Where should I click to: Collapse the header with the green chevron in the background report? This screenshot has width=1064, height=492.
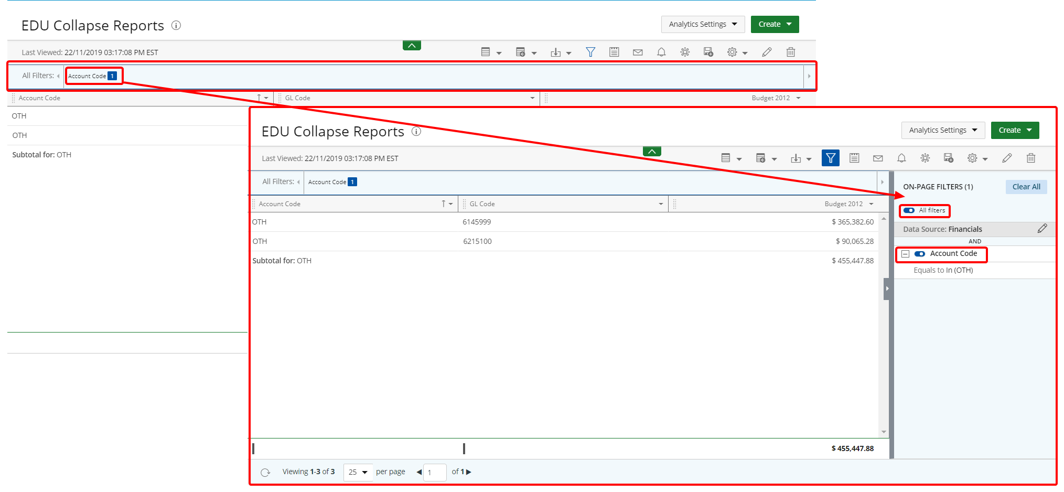tap(412, 46)
